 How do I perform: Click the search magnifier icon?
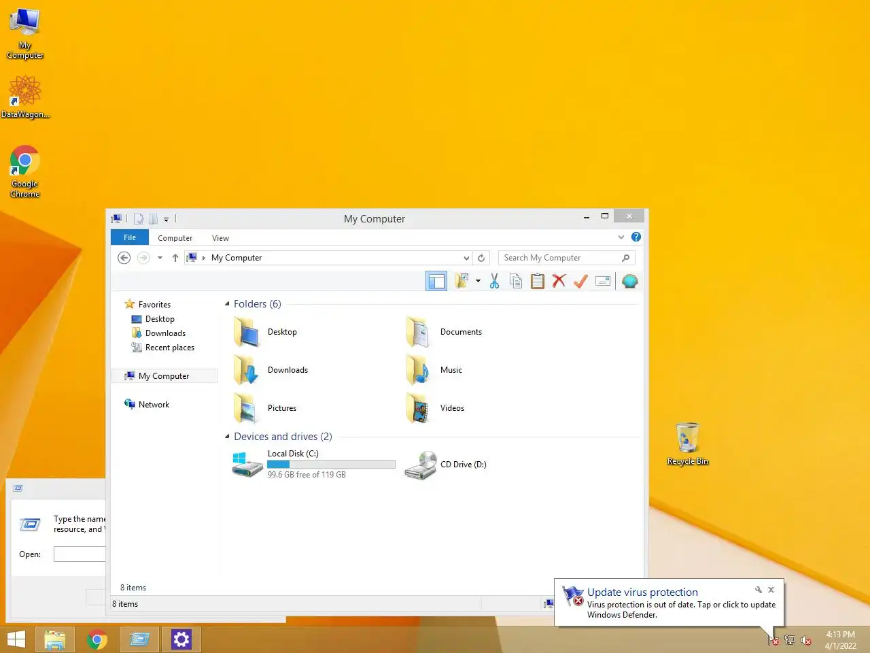point(626,258)
